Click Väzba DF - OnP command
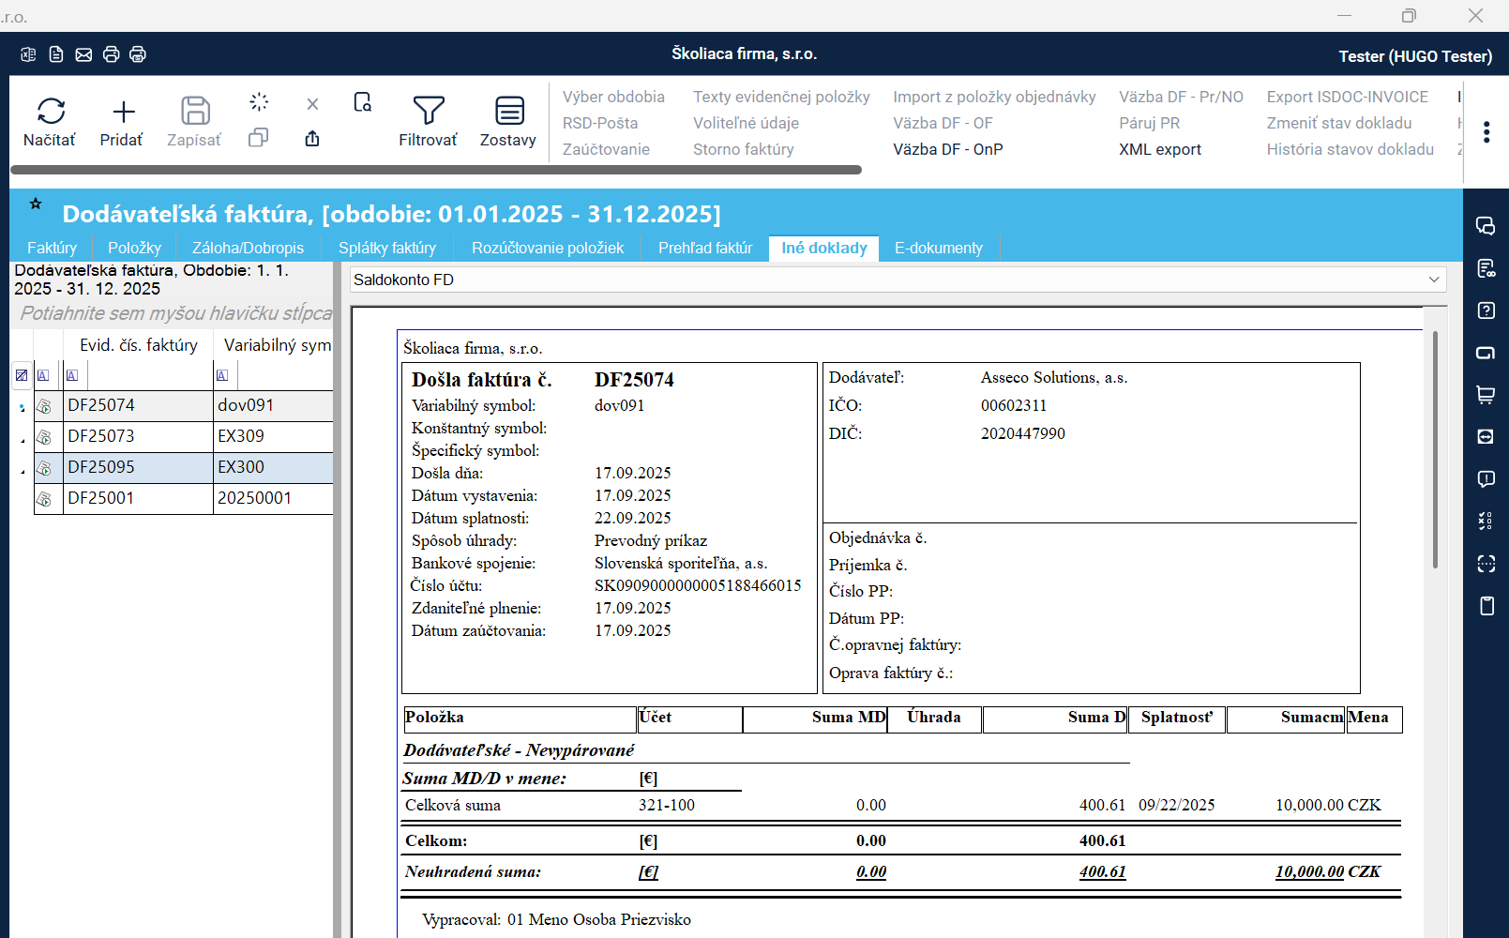This screenshot has width=1509, height=938. (947, 149)
